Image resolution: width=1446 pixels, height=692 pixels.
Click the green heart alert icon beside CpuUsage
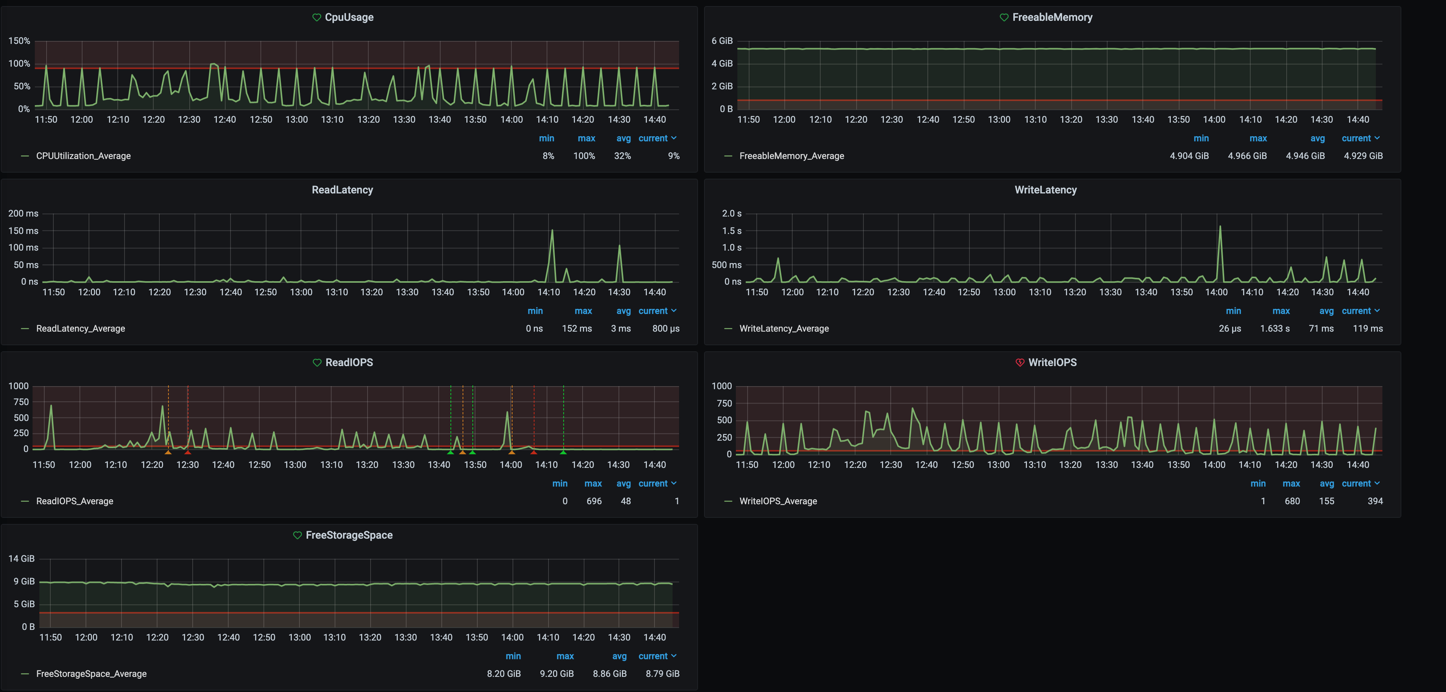(316, 17)
